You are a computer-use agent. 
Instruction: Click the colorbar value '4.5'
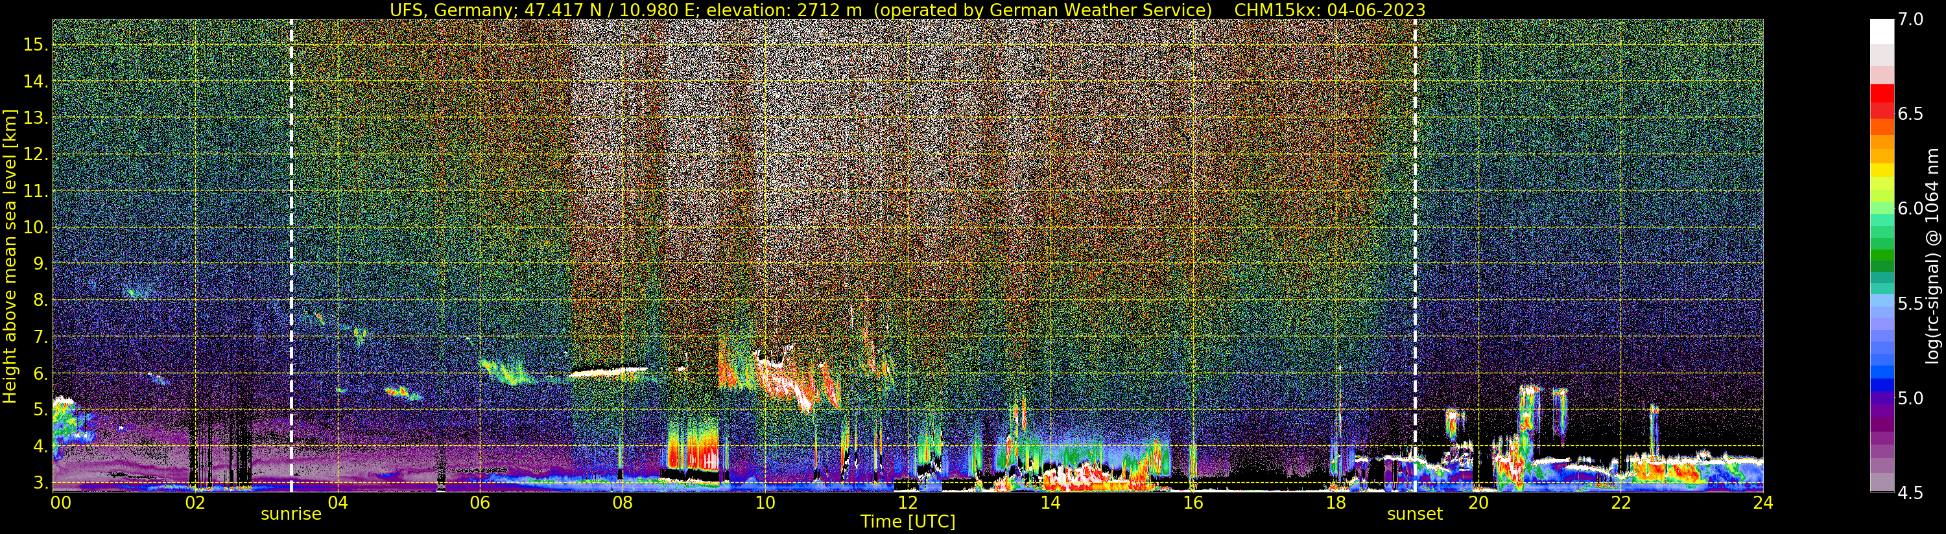pyautogui.click(x=1910, y=493)
